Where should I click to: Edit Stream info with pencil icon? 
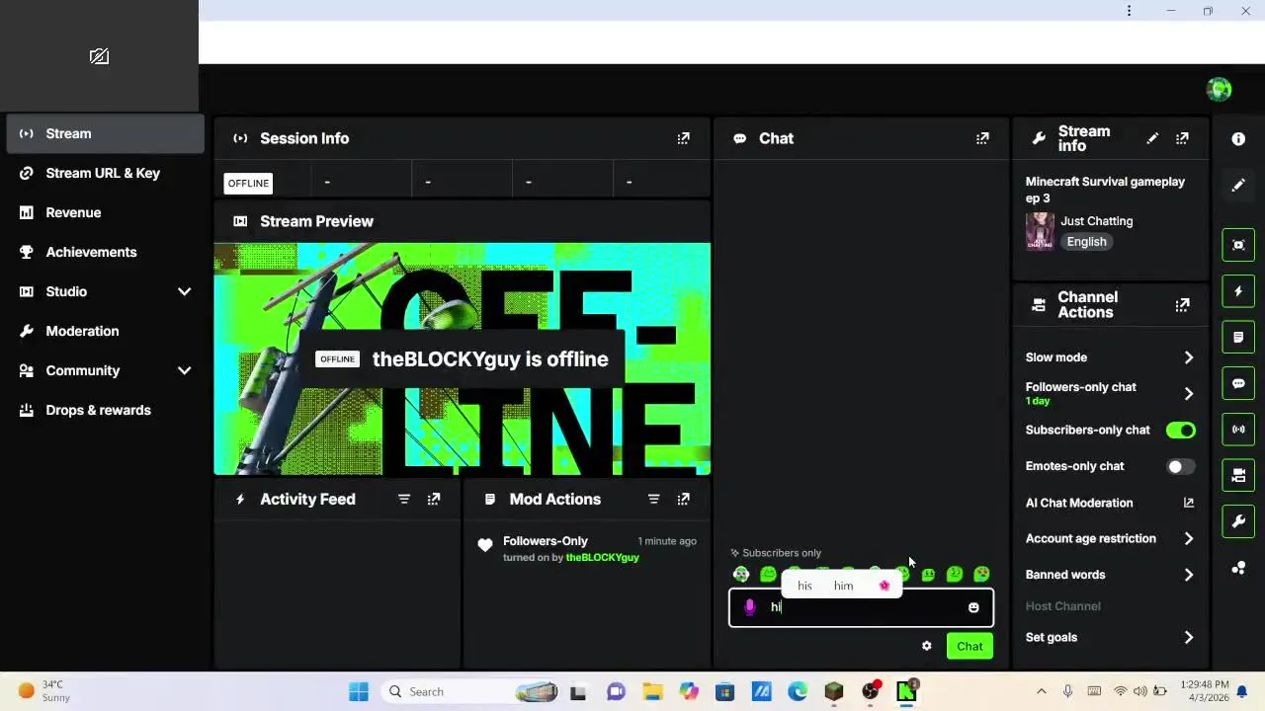[x=1152, y=138]
